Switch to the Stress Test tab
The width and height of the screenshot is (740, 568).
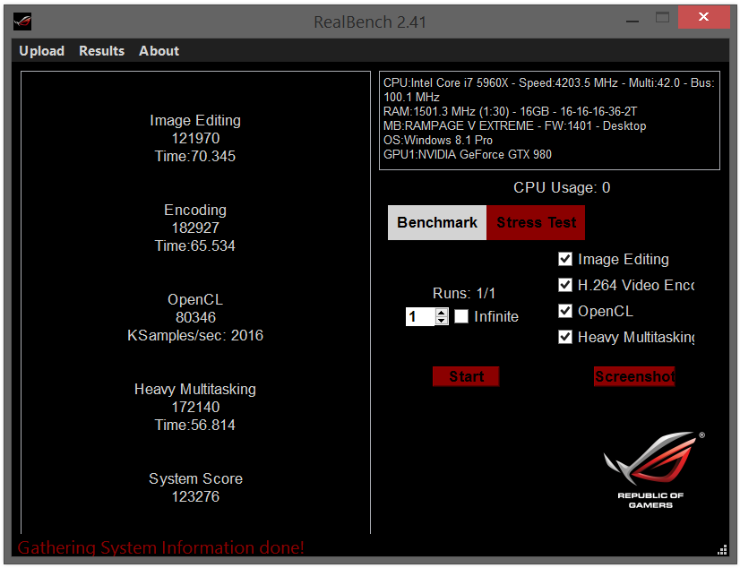[x=536, y=223]
